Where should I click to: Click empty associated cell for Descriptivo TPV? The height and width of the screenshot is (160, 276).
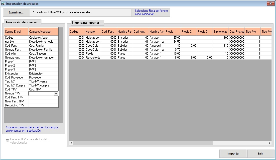pyautogui.click(x=43, y=105)
